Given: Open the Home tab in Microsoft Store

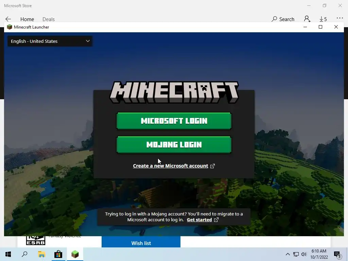Looking at the screenshot, I should point(27,19).
